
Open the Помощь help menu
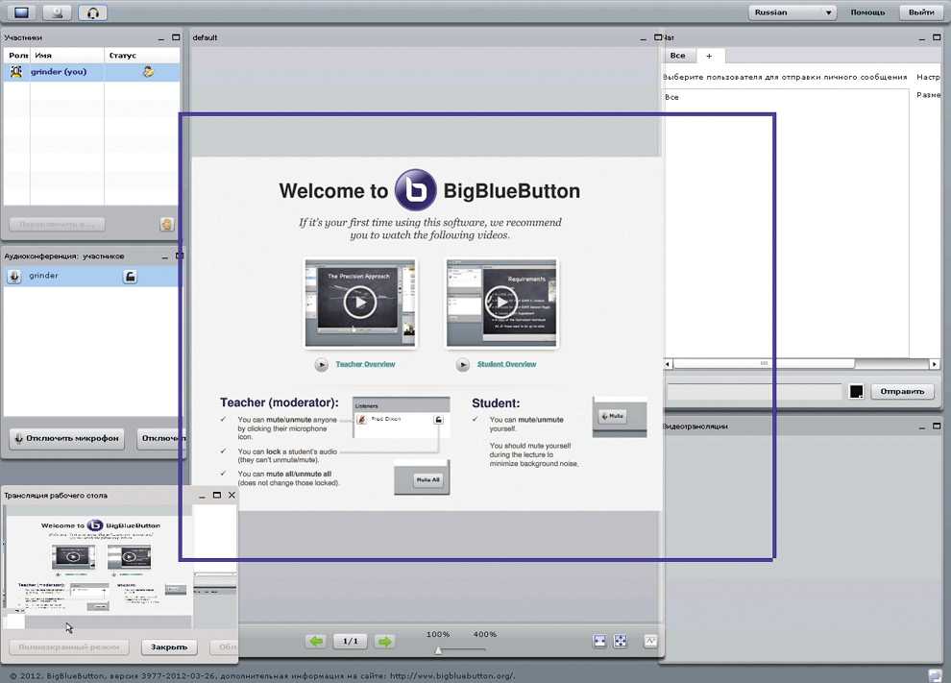[867, 12]
